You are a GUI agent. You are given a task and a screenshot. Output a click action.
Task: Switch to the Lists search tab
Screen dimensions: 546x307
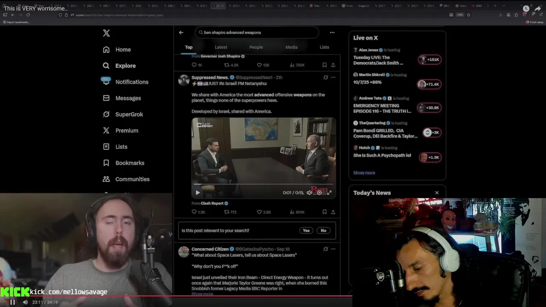[x=325, y=47]
